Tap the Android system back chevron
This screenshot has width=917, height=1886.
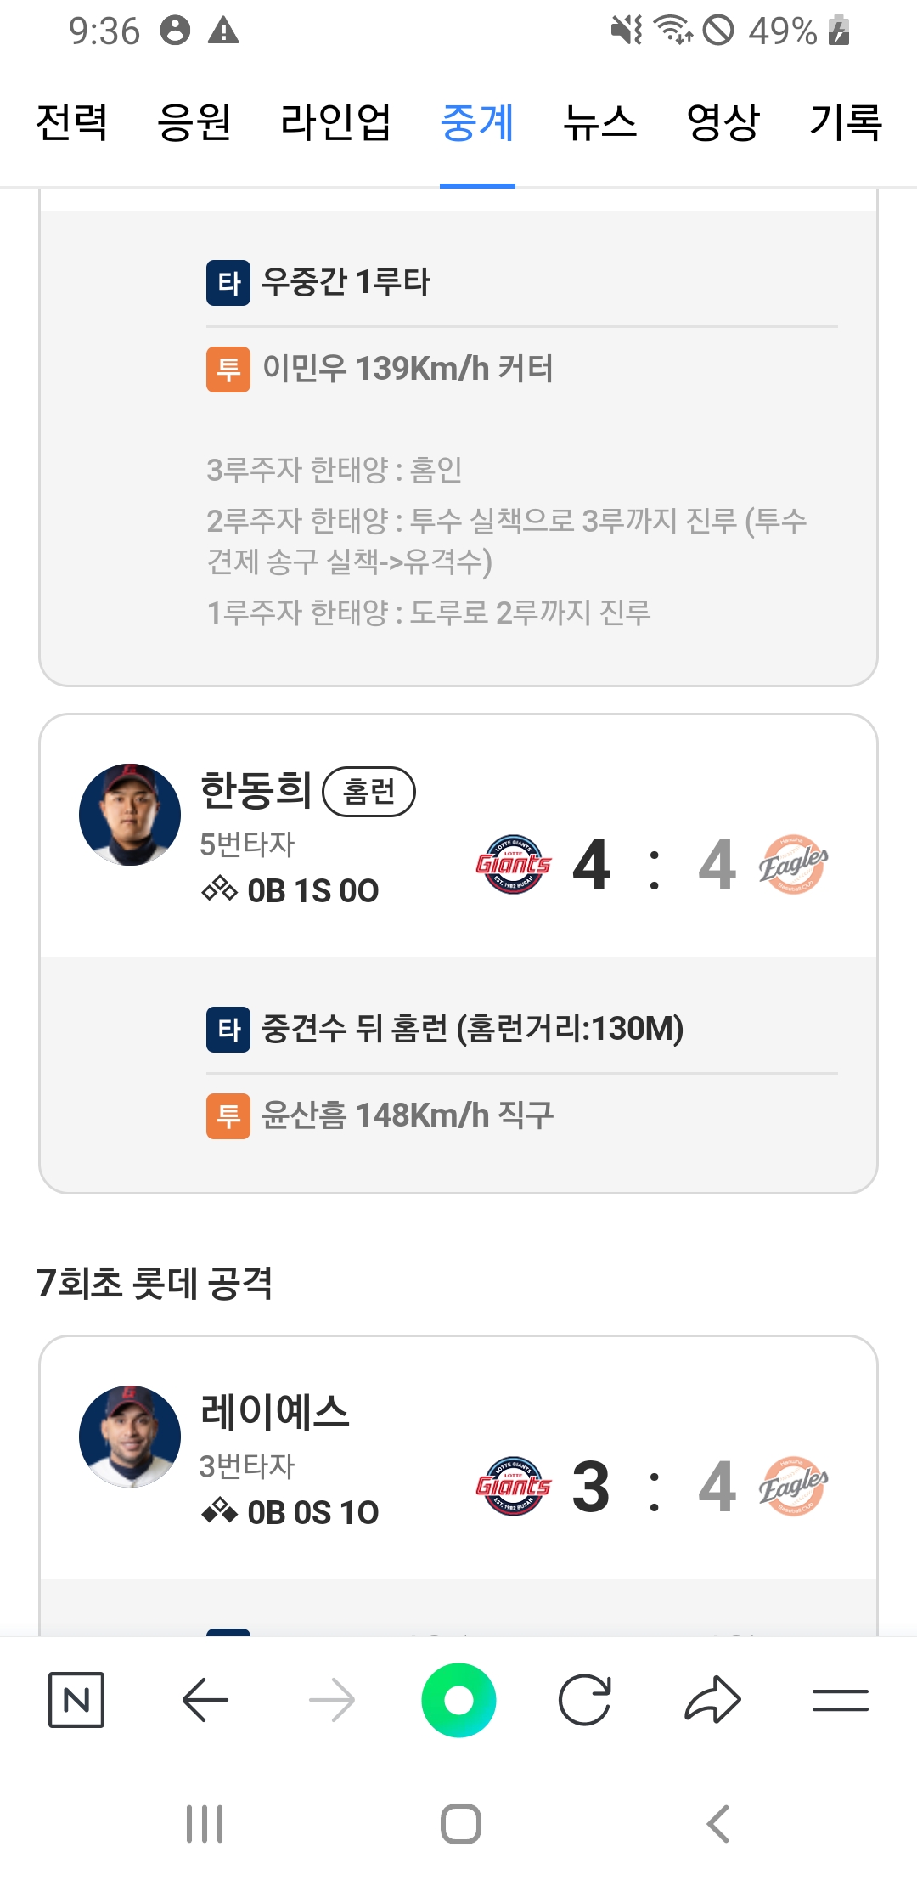pyautogui.click(x=717, y=1824)
